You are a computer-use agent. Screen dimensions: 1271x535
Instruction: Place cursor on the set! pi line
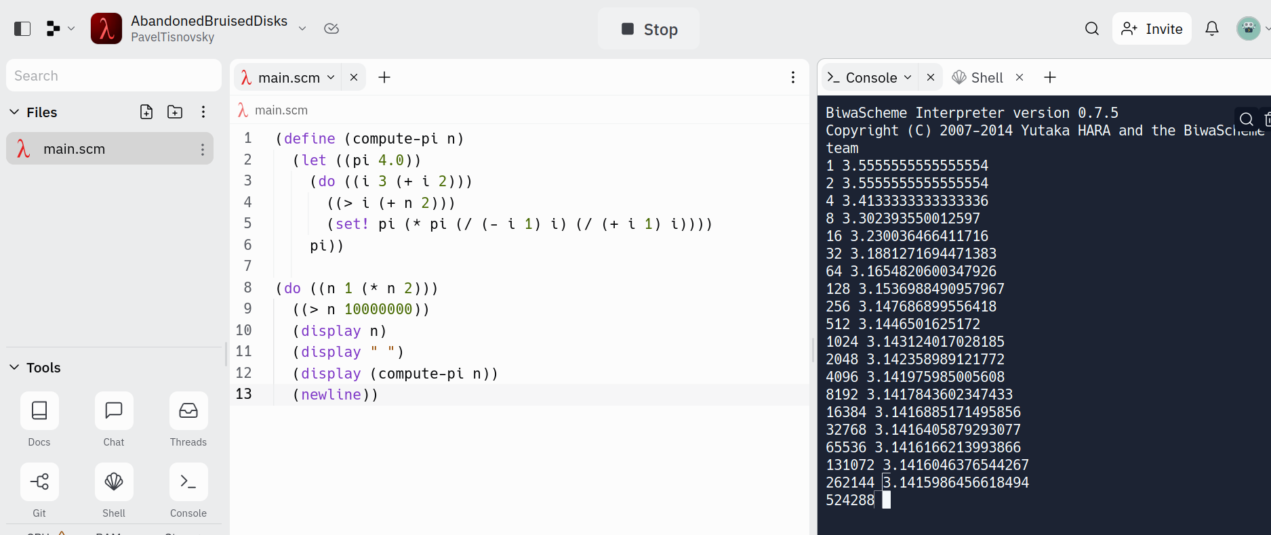point(519,223)
